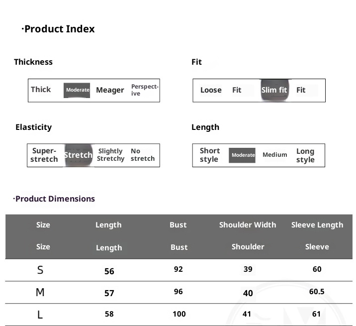Click the highlighted Slim fit option

click(274, 90)
